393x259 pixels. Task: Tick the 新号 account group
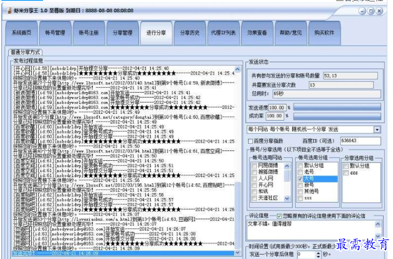pyautogui.click(x=300, y=185)
